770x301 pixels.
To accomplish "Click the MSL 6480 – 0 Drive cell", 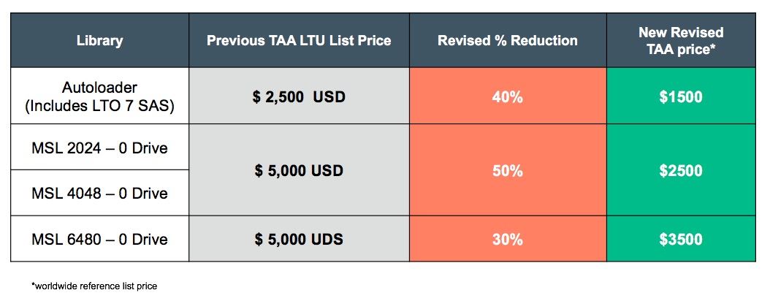I will 99,239.
